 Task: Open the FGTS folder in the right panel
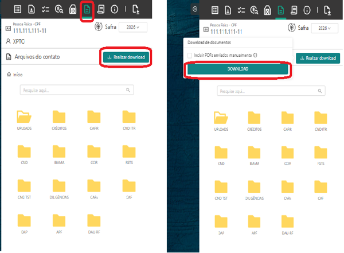click(320, 155)
